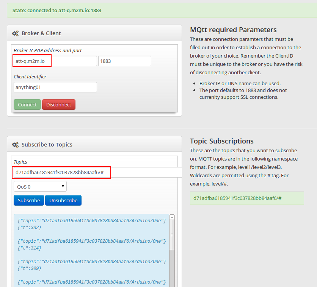Viewport: 317px width, 287px height.
Task: Click the MQtt required Parameters heading
Action: [233, 30]
